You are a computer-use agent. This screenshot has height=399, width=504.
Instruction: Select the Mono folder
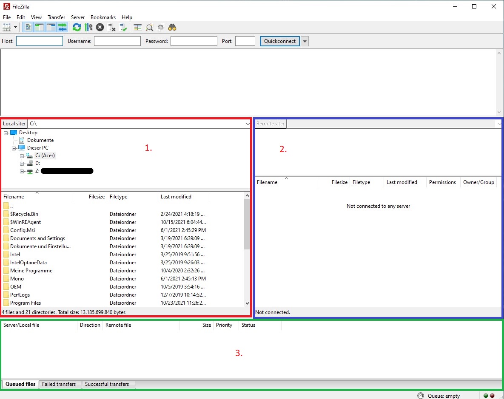tap(17, 278)
